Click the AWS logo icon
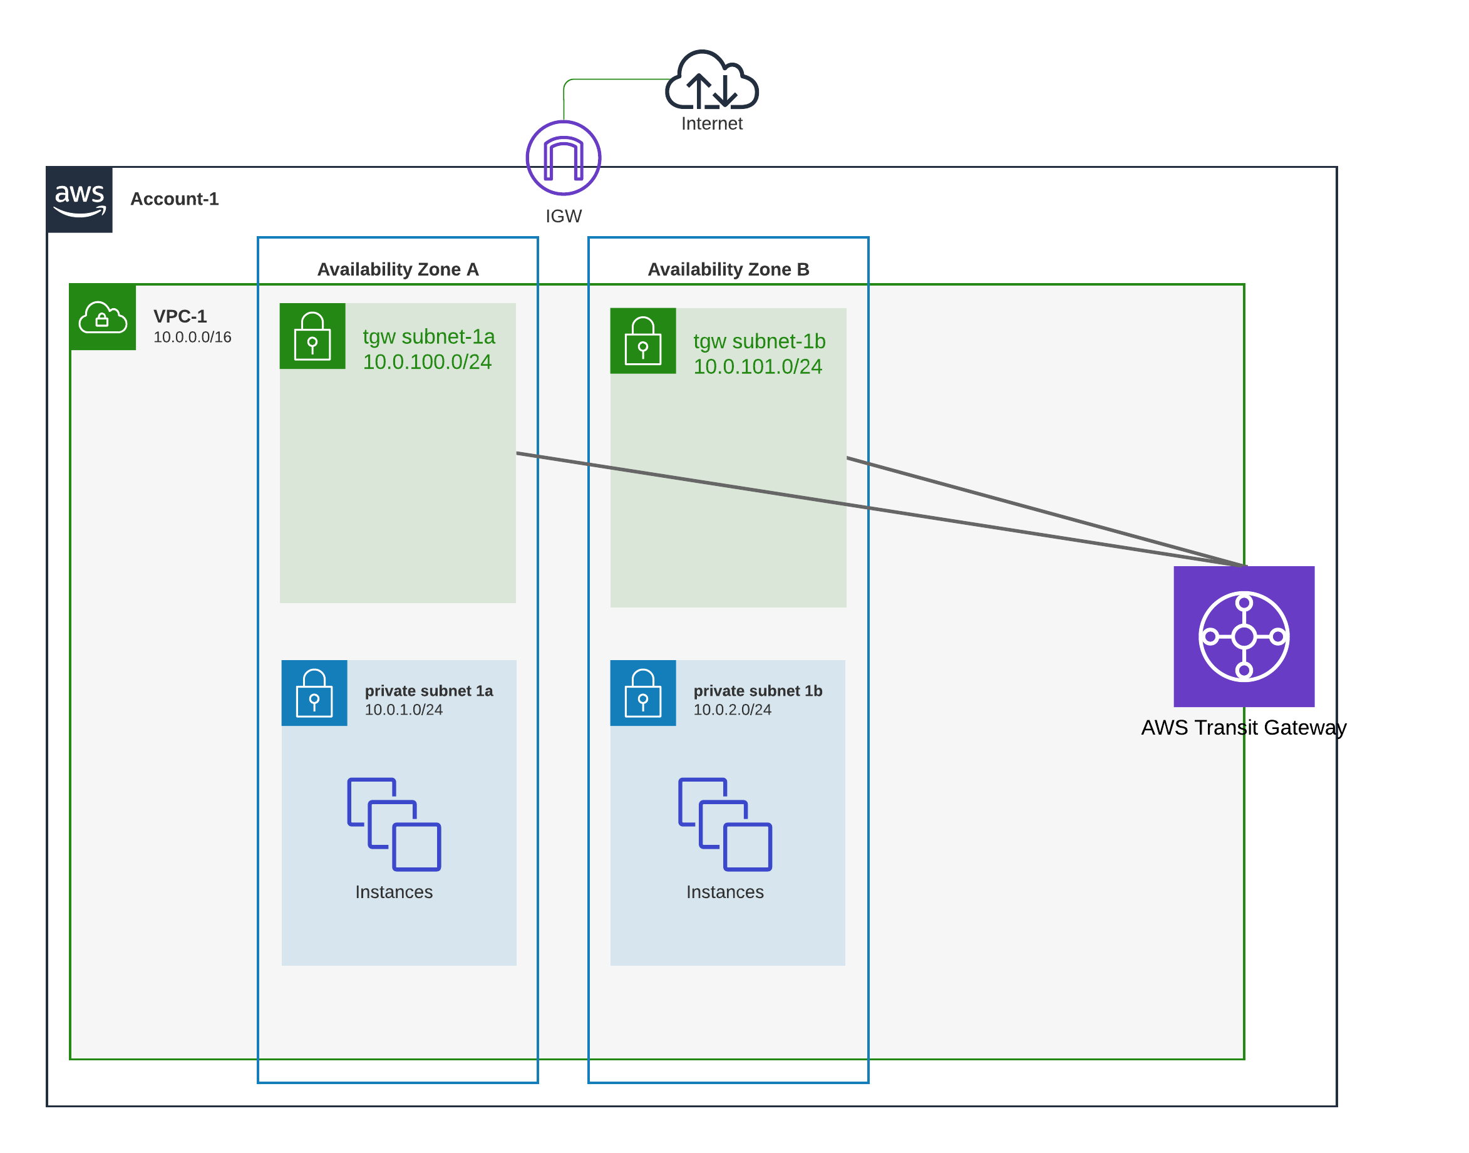Screen dimensions: 1469x1153 (80, 200)
